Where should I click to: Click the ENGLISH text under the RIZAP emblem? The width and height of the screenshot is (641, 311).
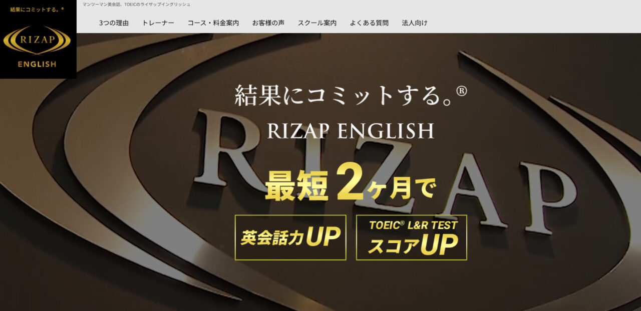tap(38, 64)
